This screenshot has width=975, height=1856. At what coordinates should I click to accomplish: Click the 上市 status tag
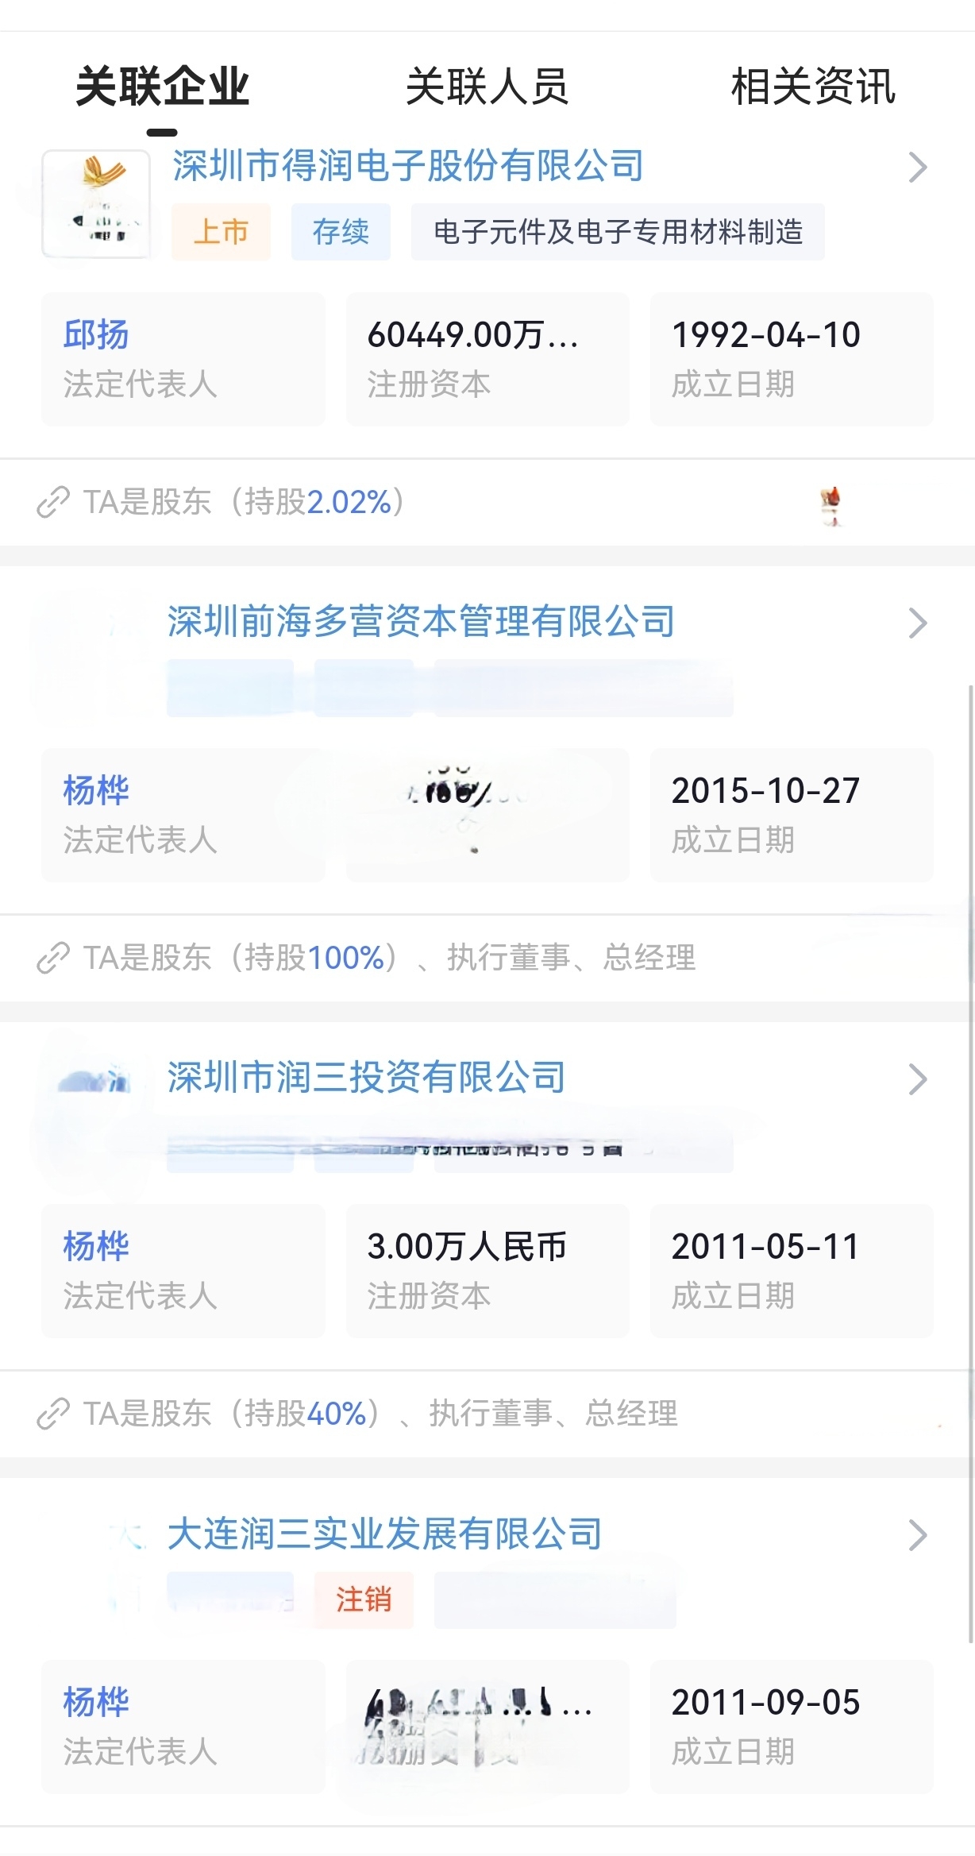coord(221,232)
